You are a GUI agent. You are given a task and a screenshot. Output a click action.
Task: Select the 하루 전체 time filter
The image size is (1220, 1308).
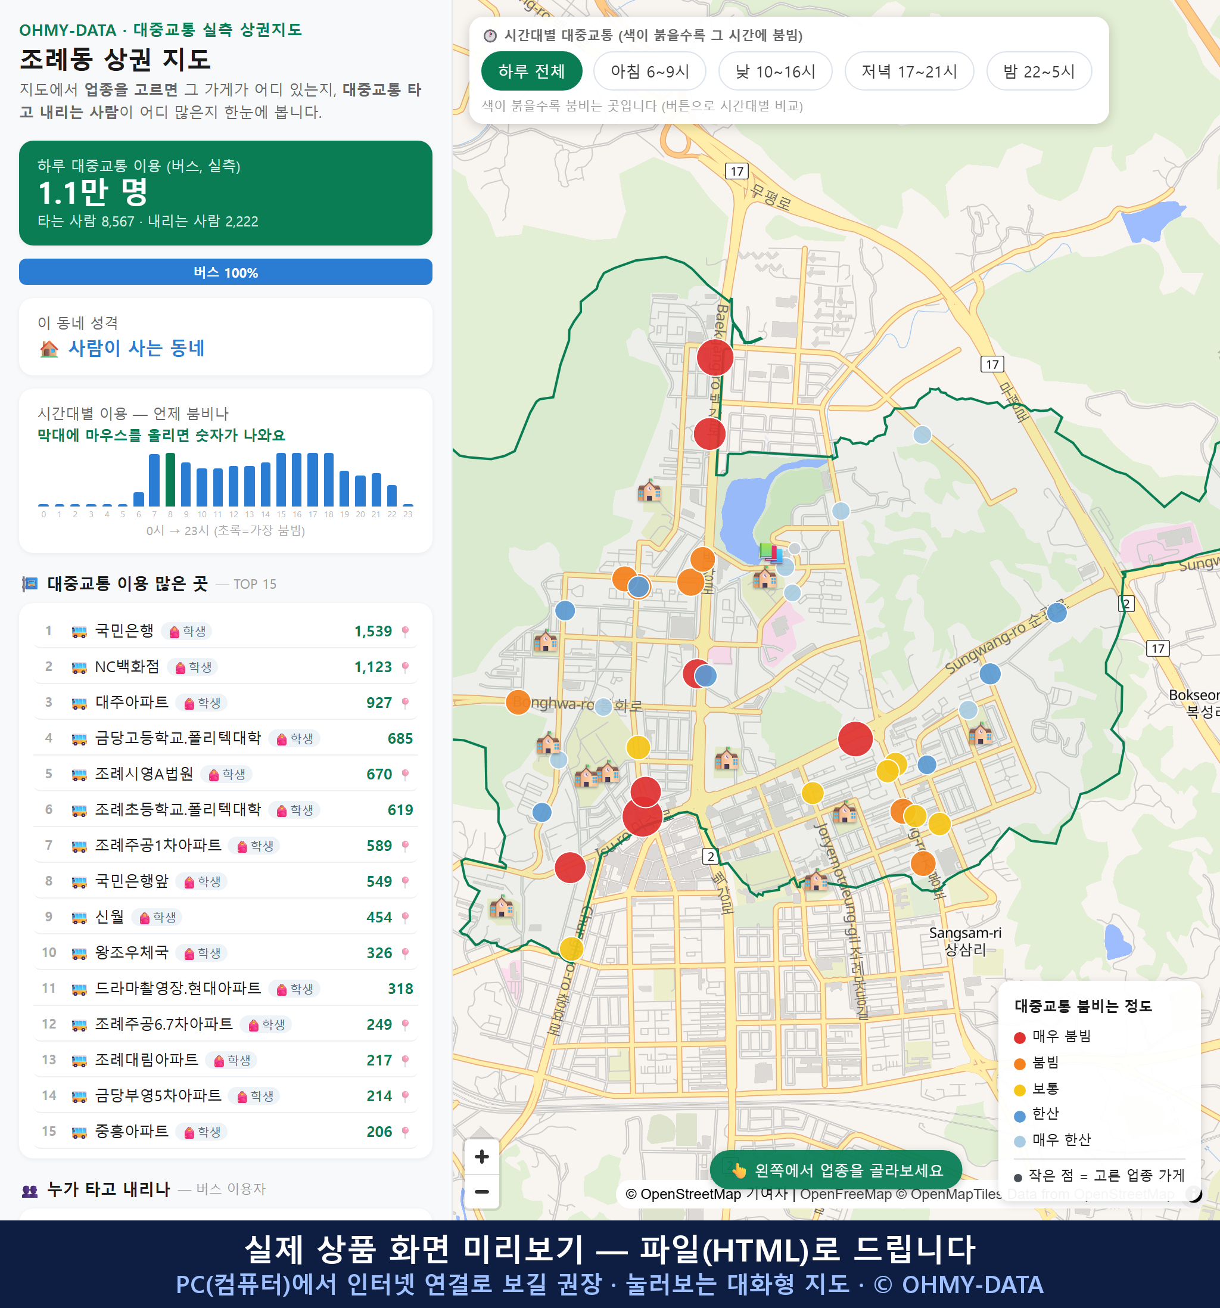[x=531, y=71]
